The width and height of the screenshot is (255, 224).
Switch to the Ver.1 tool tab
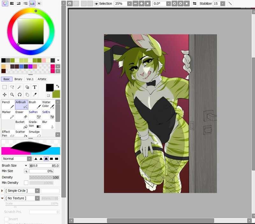30,79
